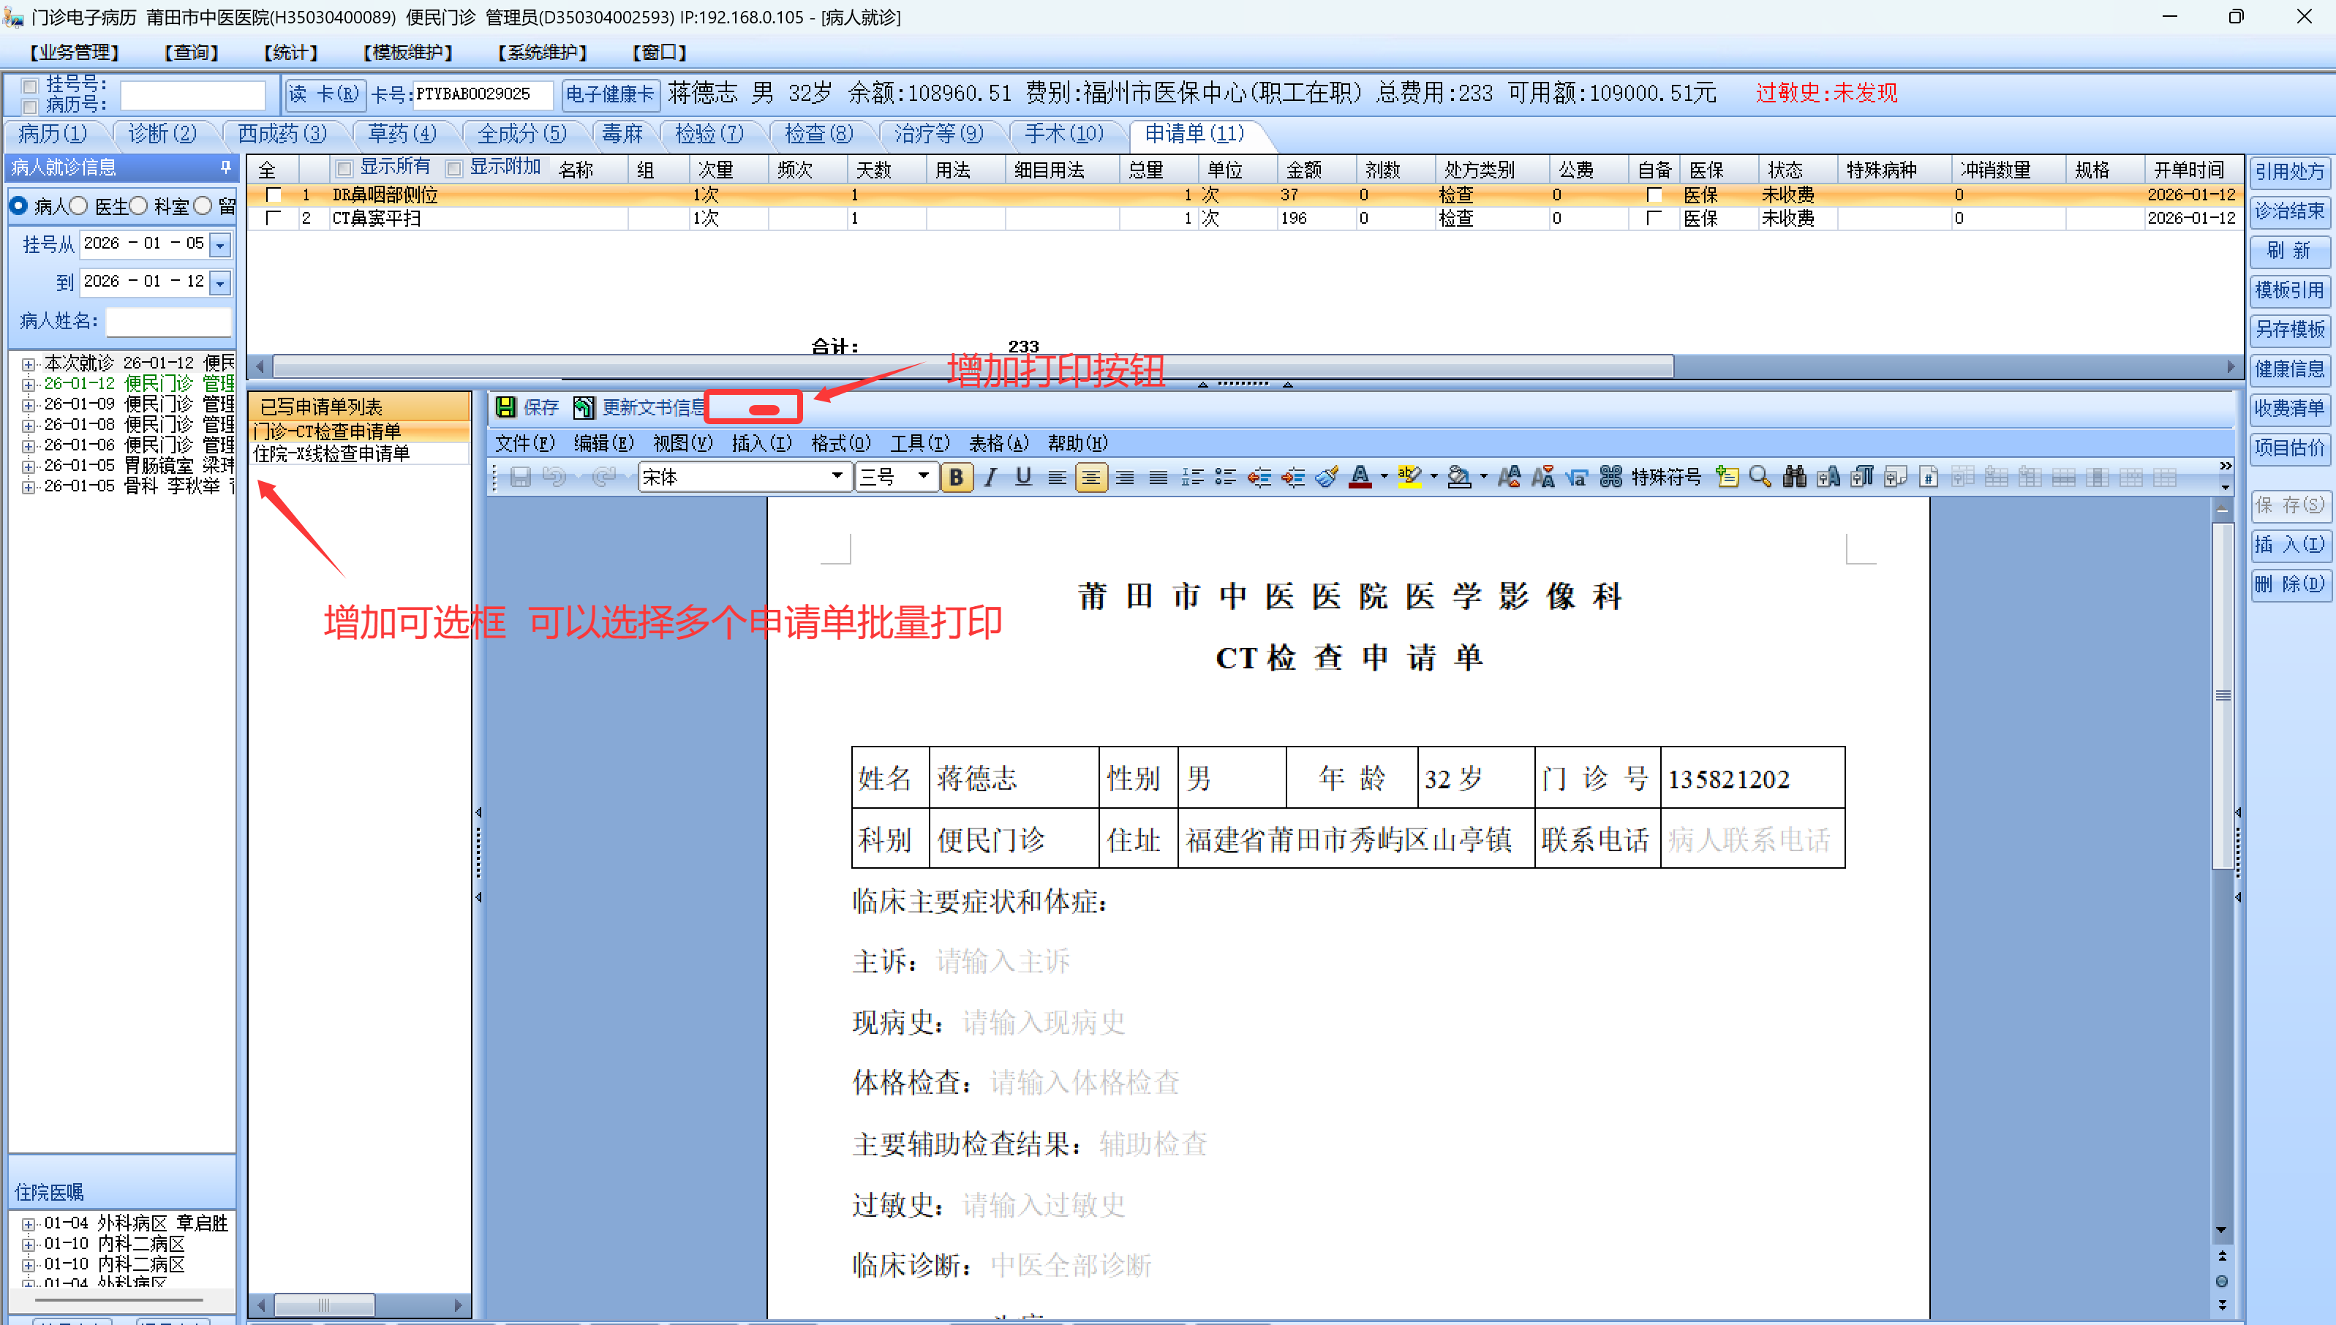Click the italic formatting icon
The image size is (2336, 1325).
point(990,477)
